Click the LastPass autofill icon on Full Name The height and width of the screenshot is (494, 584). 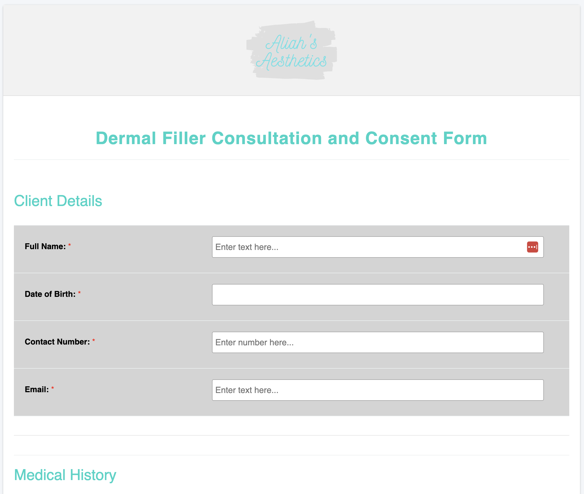pyautogui.click(x=533, y=247)
